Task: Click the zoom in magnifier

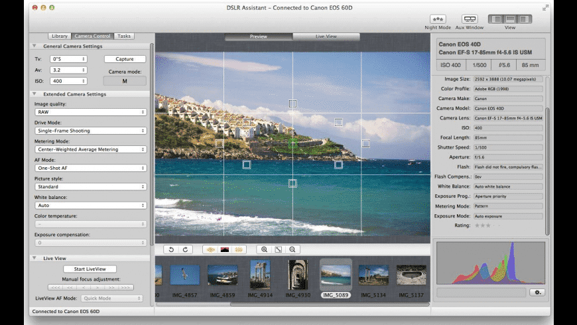Action: point(265,249)
